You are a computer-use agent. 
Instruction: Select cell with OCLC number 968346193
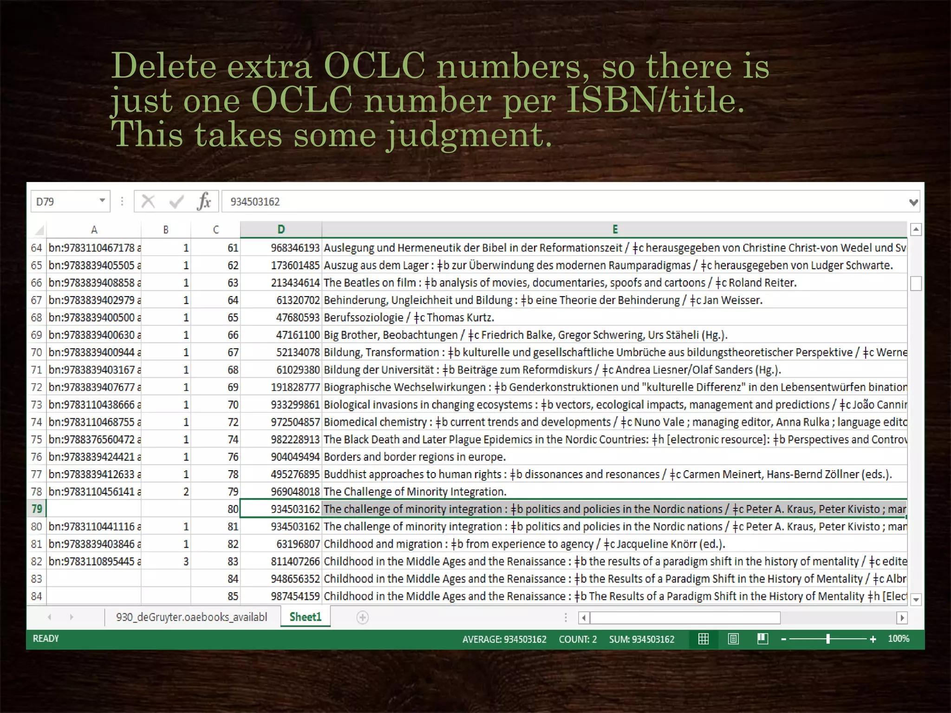click(x=281, y=248)
